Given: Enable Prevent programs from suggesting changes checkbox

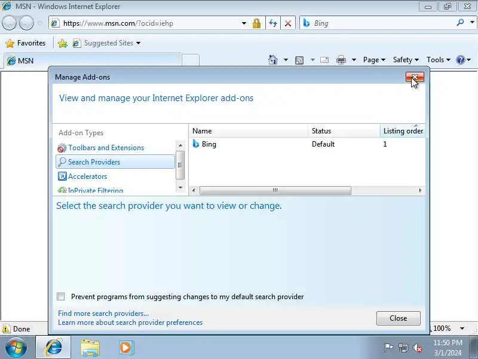Looking at the screenshot, I should tap(61, 296).
